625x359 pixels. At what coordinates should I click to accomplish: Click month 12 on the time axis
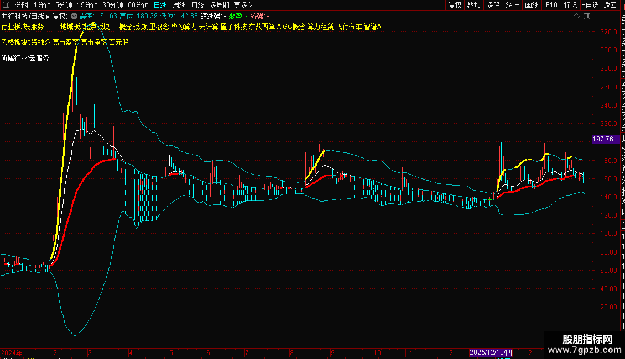click(x=449, y=352)
